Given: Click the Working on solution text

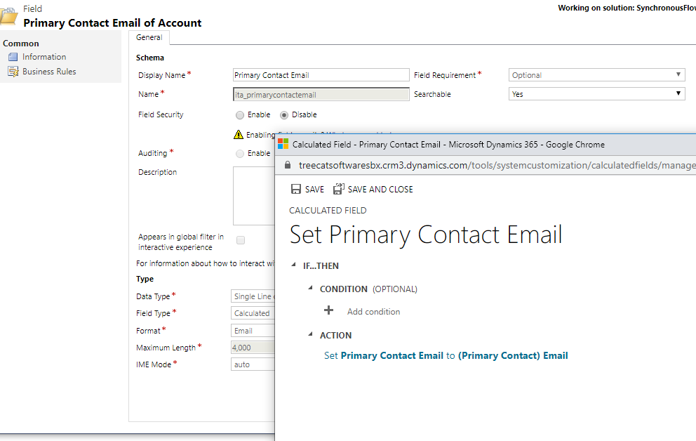Looking at the screenshot, I should click(x=627, y=8).
